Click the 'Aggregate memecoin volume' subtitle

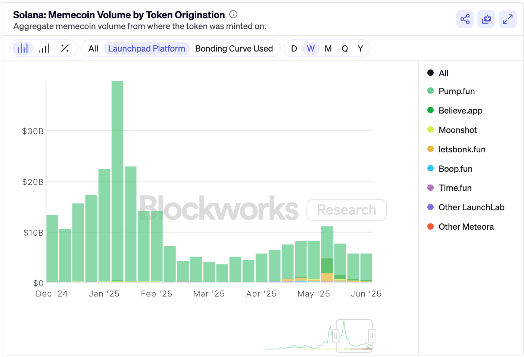coord(140,27)
